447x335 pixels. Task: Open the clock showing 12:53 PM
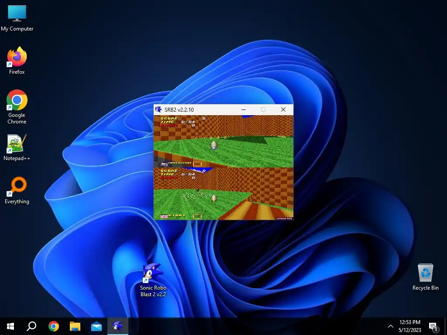[x=409, y=326]
